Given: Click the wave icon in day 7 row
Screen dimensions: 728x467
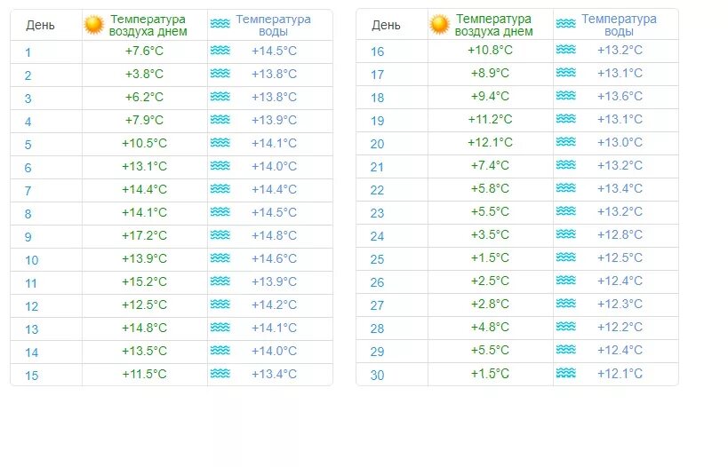Looking at the screenshot, I should coord(220,189).
